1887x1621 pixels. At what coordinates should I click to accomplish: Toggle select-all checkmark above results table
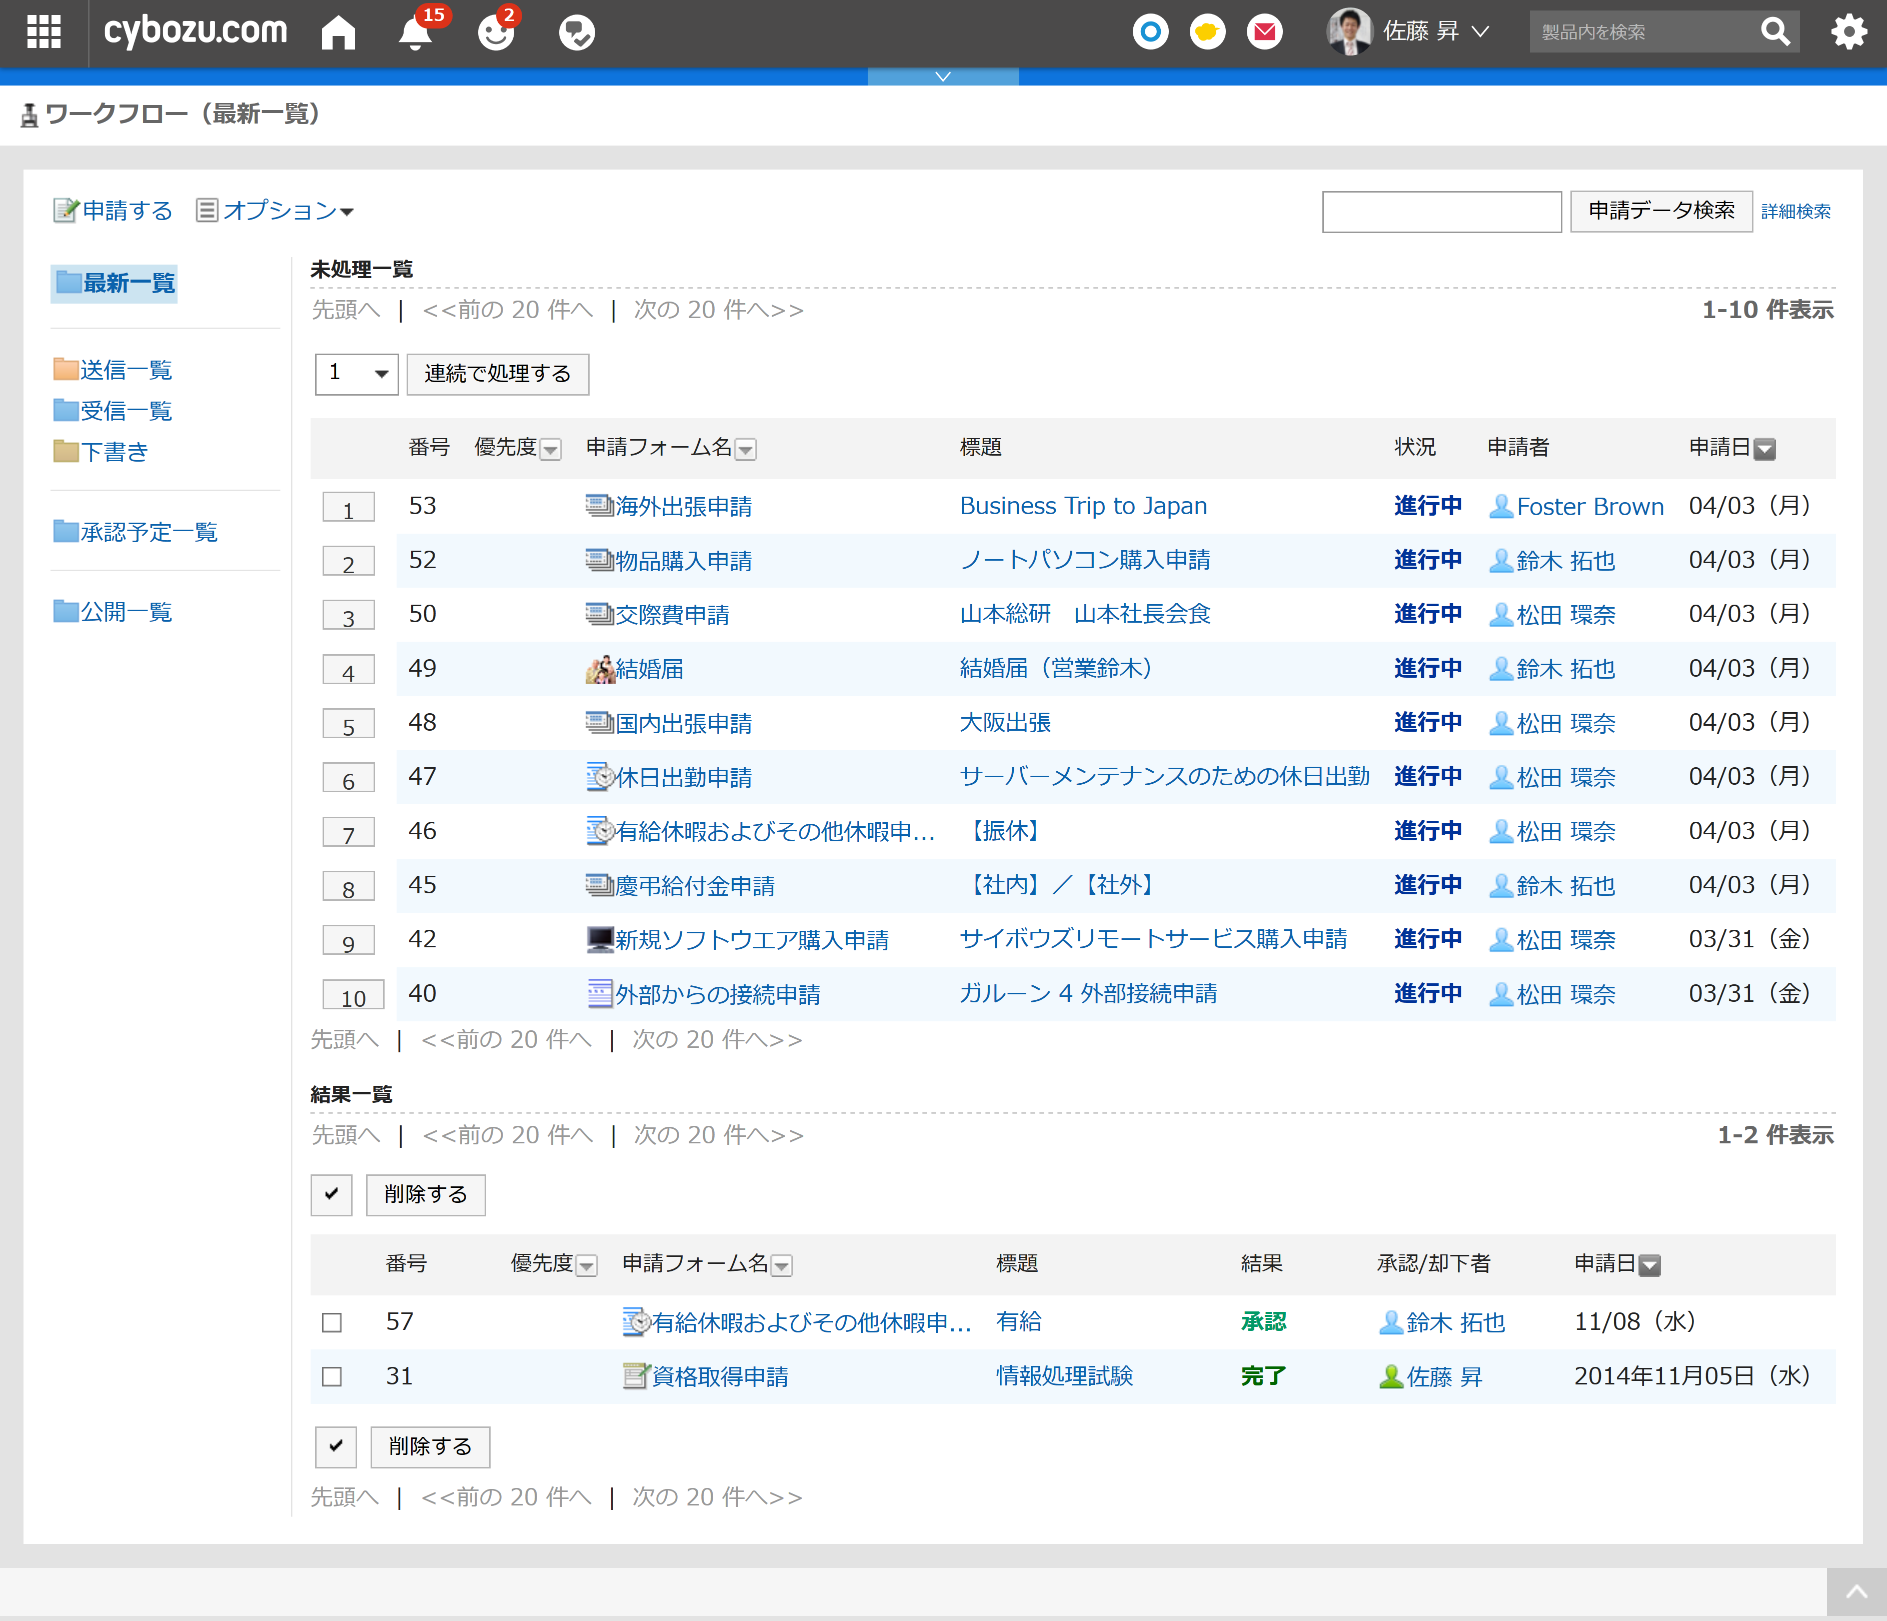click(332, 1194)
